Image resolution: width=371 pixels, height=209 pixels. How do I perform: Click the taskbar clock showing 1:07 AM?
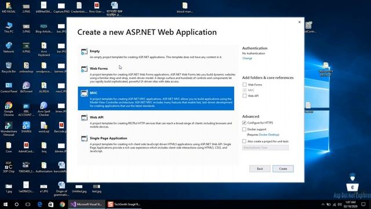[x=350, y=204]
